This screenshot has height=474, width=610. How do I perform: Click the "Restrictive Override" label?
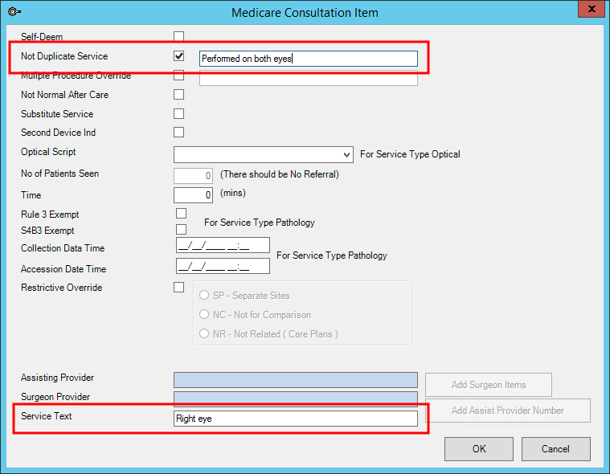pyautogui.click(x=61, y=288)
